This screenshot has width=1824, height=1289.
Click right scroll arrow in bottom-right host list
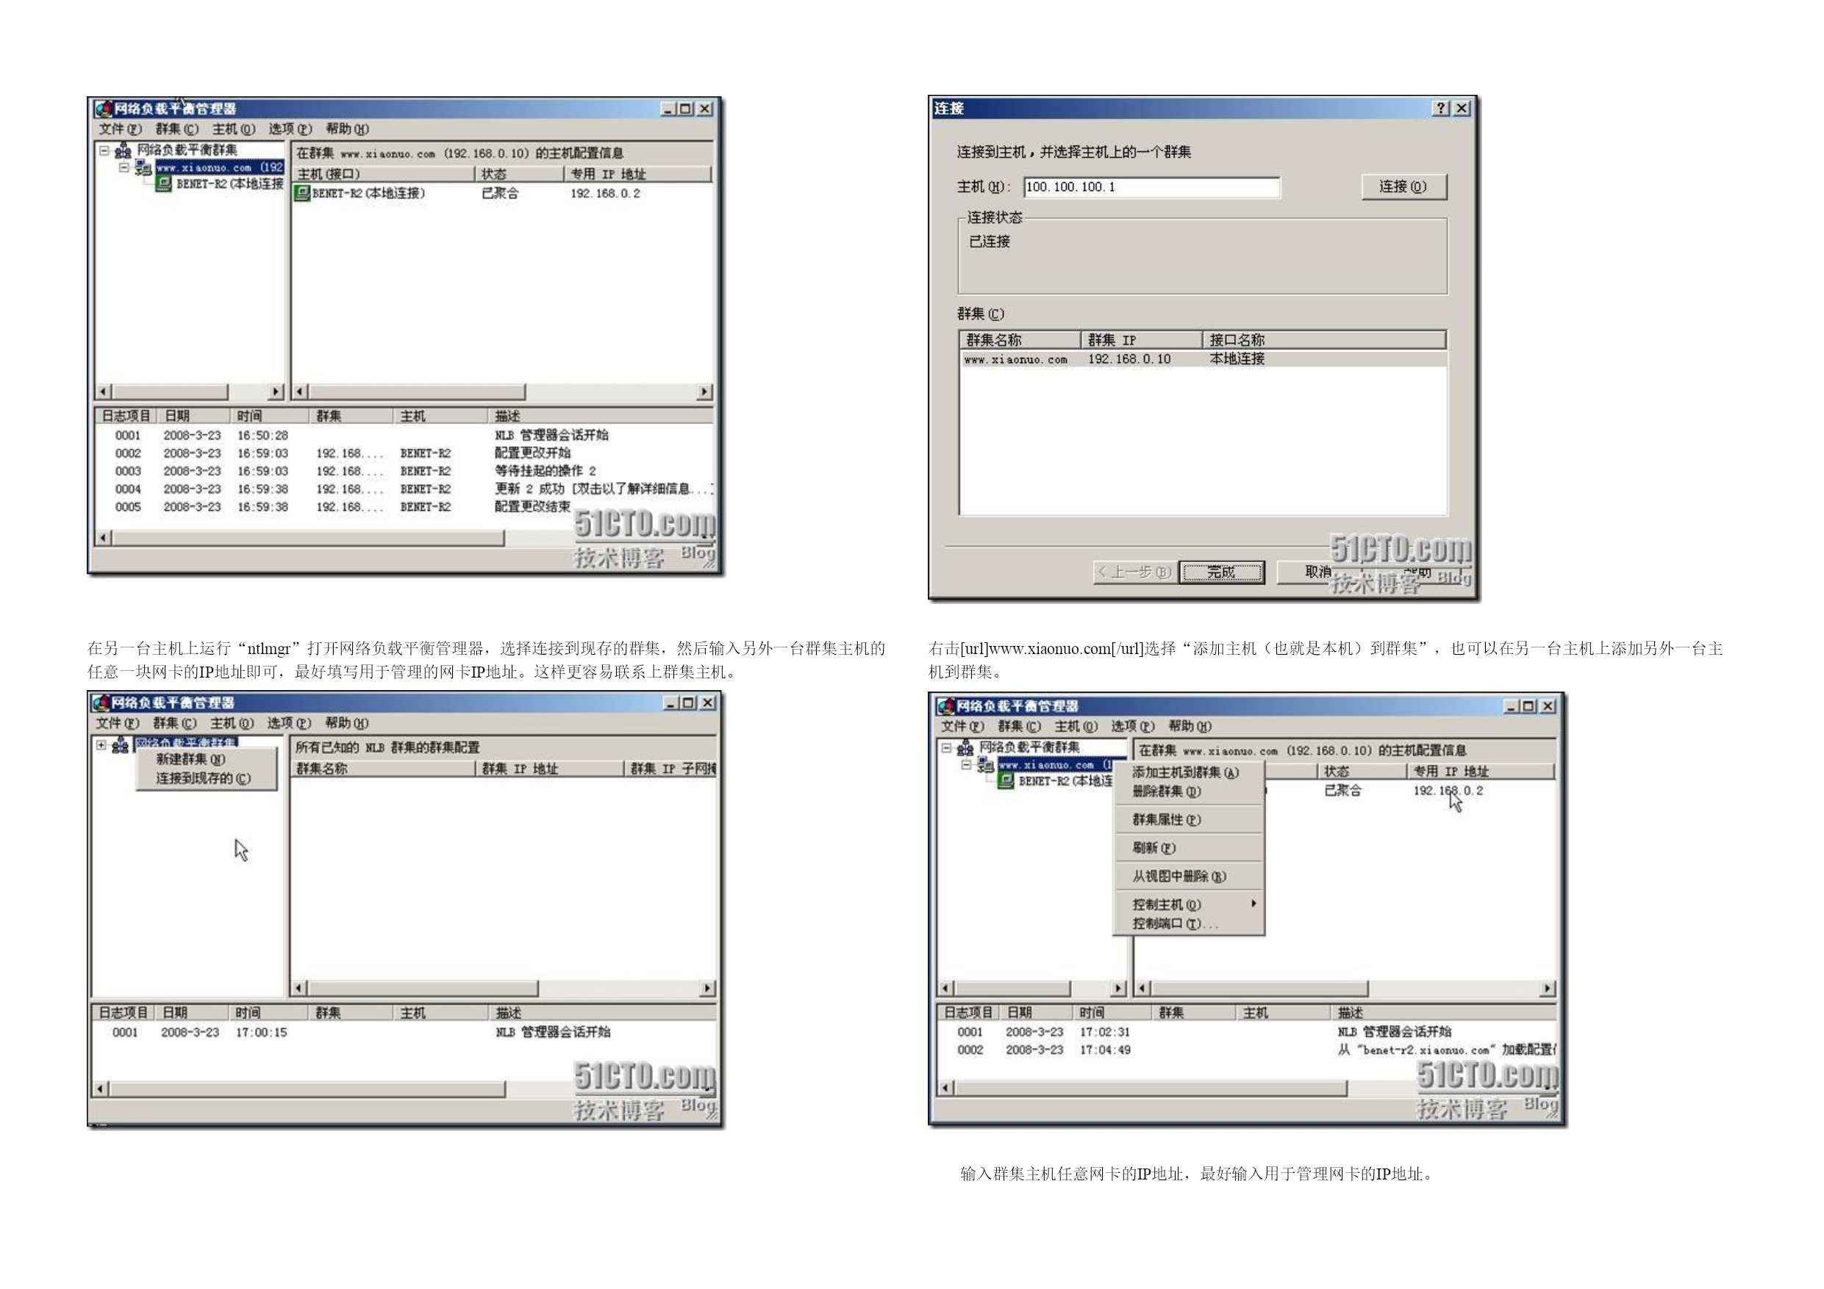tap(1547, 988)
